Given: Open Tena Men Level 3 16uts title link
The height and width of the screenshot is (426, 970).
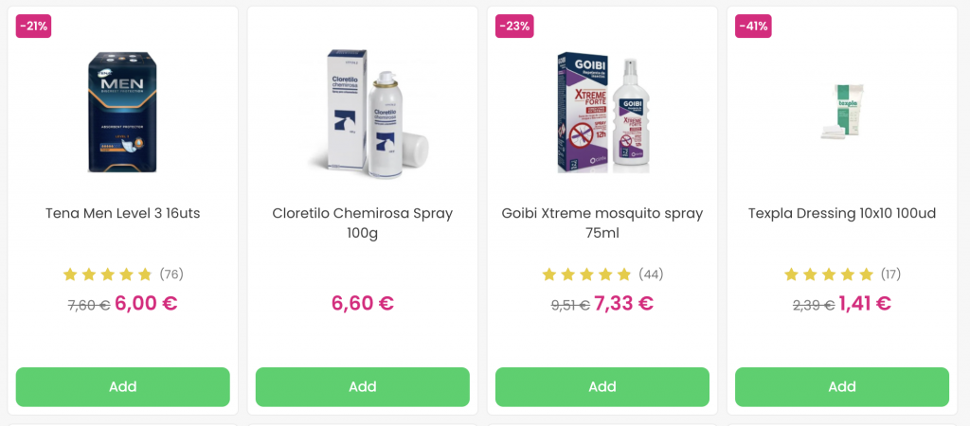Looking at the screenshot, I should click(122, 213).
